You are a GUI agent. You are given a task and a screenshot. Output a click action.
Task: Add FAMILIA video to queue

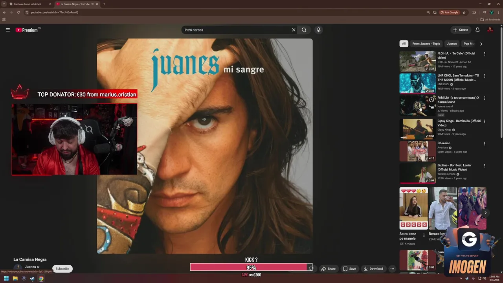click(431, 107)
